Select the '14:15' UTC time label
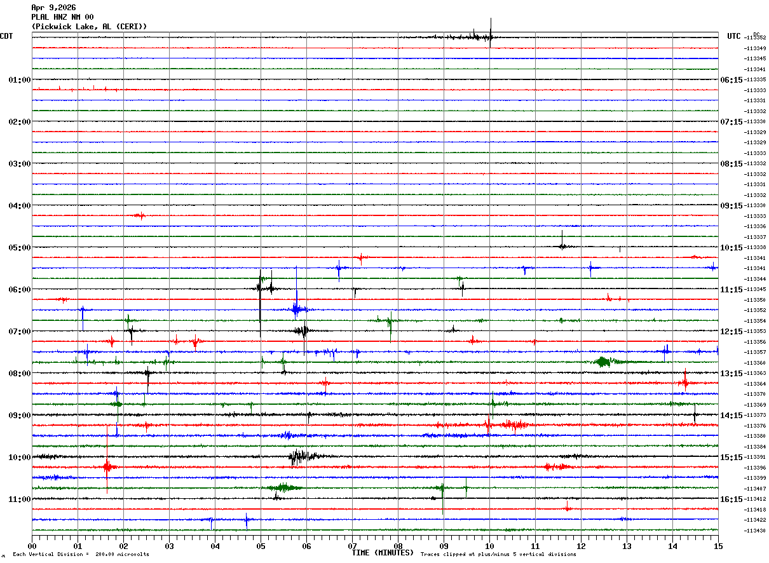This screenshot has height=563, width=769. tap(731, 416)
